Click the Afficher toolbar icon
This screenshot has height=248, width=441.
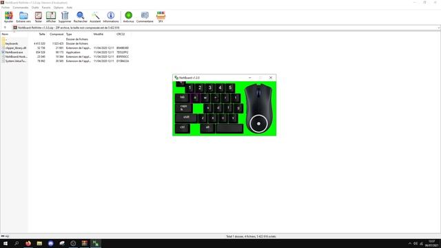pyautogui.click(x=51, y=17)
